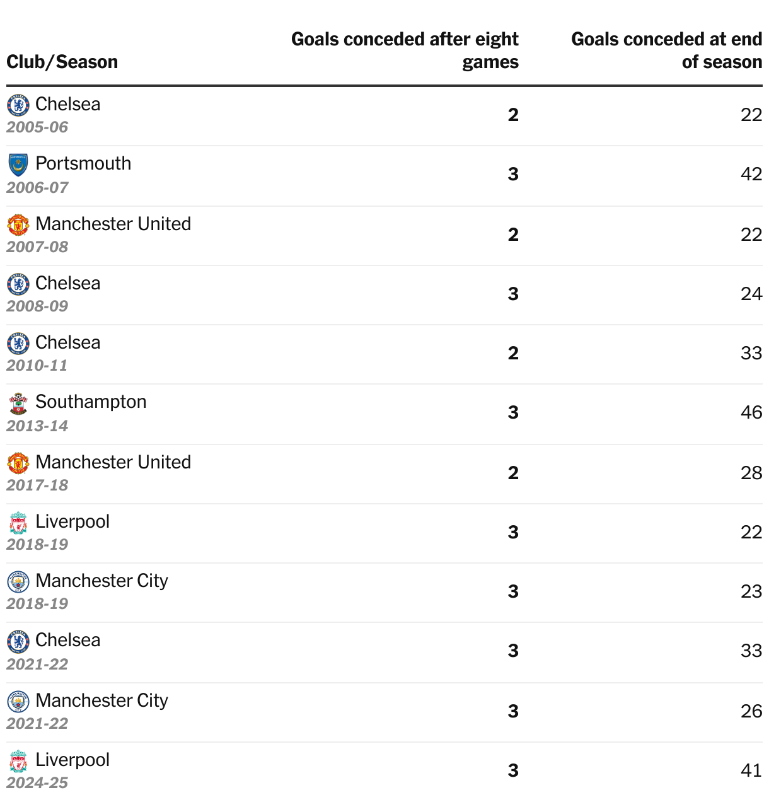Click Portsmouth's end of season value 42

click(751, 174)
